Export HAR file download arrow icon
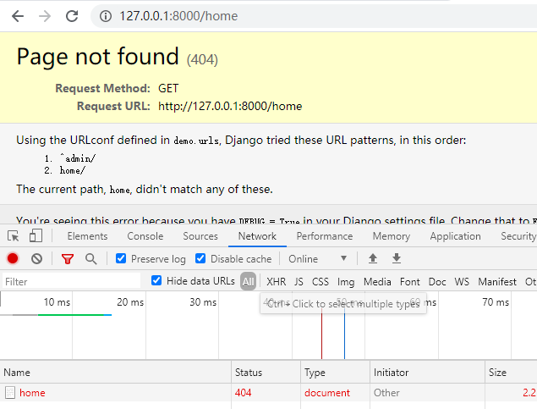Viewport: 537px width, 409px height. [x=397, y=258]
